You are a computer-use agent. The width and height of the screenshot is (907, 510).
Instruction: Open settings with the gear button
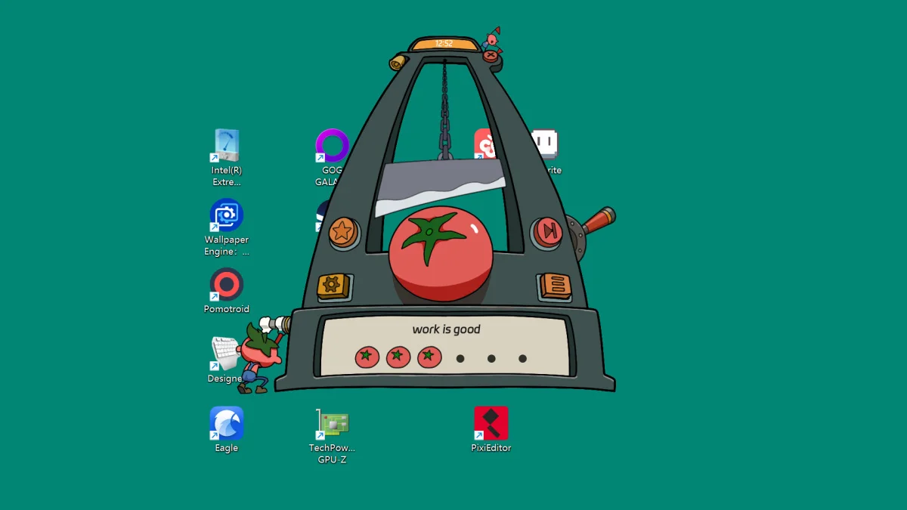[332, 286]
